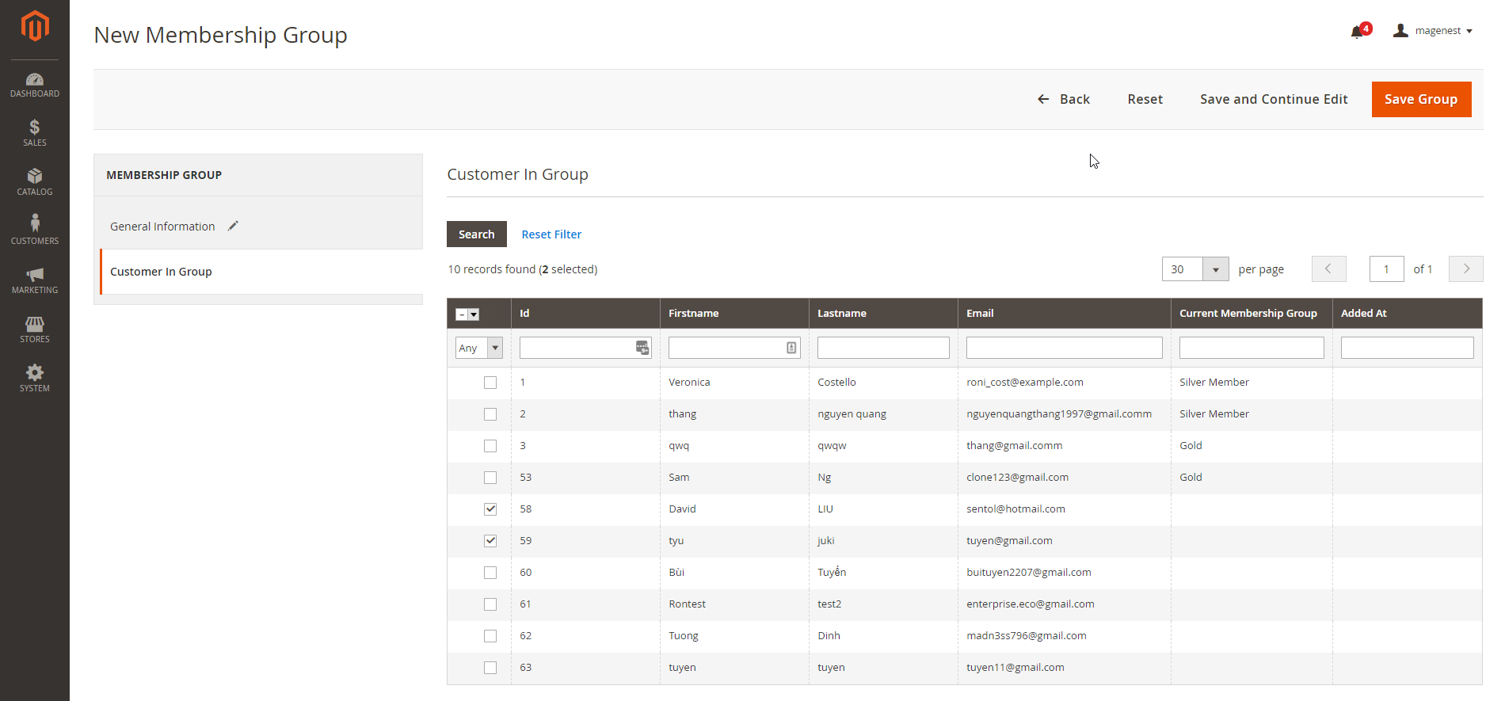The width and height of the screenshot is (1505, 701).
Task: View notifications via the bell icon
Action: click(x=1358, y=32)
